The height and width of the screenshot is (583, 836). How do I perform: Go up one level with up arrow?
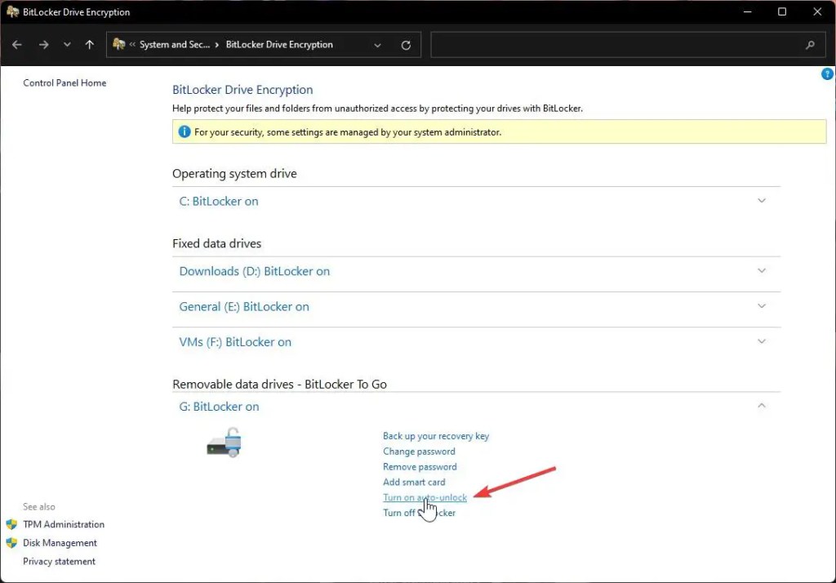[x=90, y=45]
